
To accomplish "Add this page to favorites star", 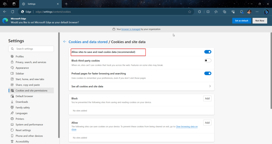I will coord(190,12).
